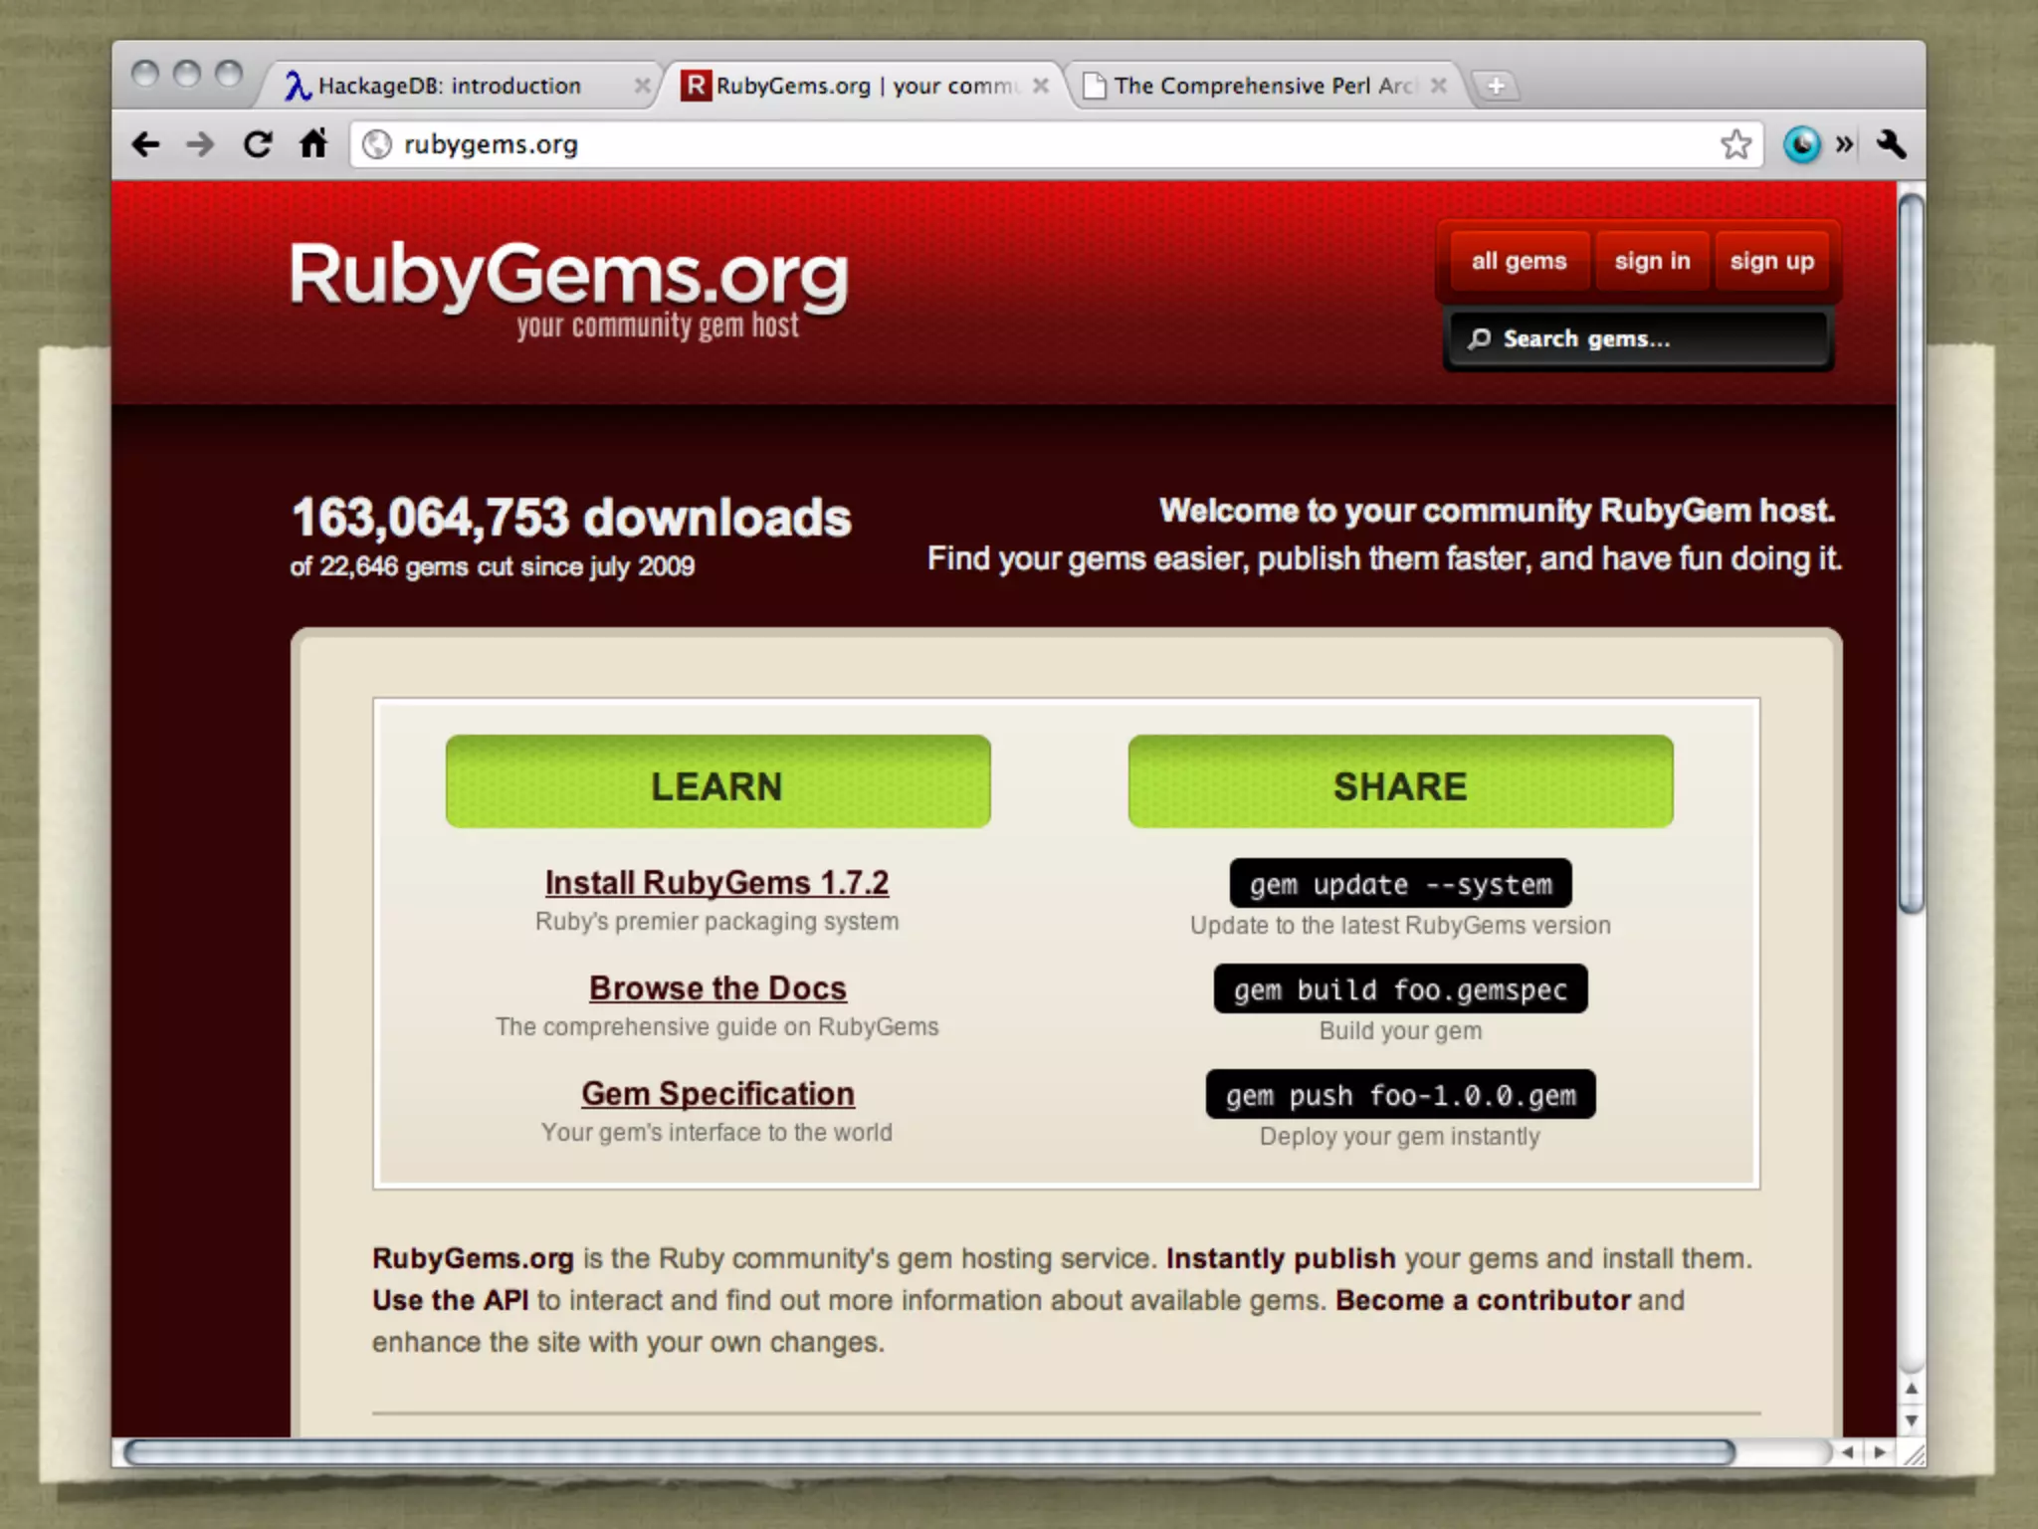Click the gem update --system command
The height and width of the screenshot is (1529, 2038).
point(1400,884)
